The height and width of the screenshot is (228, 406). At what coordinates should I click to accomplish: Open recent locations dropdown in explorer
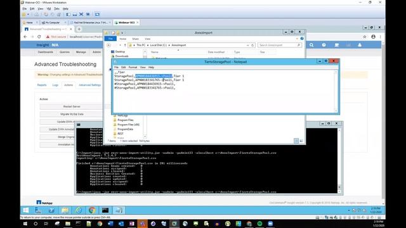pyautogui.click(x=120, y=45)
